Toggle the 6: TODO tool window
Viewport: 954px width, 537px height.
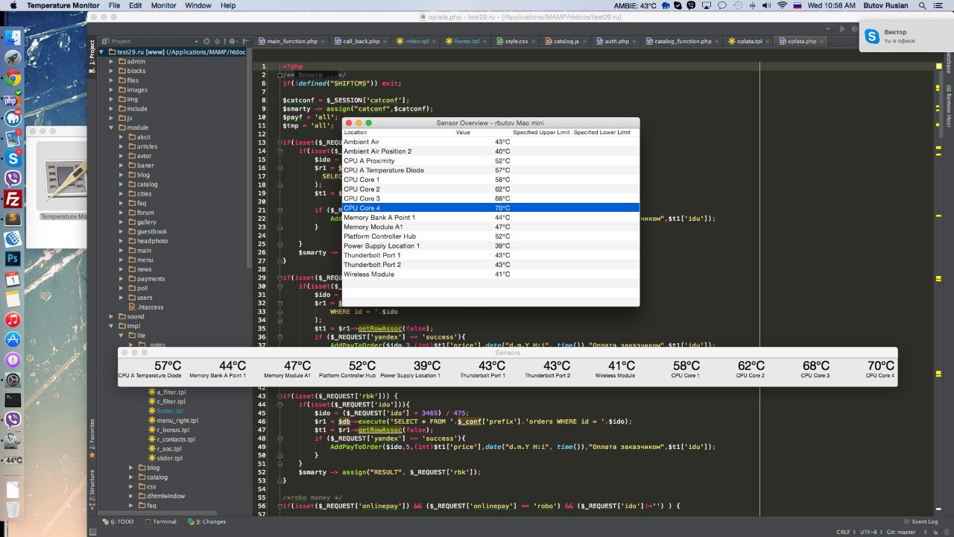pos(118,522)
